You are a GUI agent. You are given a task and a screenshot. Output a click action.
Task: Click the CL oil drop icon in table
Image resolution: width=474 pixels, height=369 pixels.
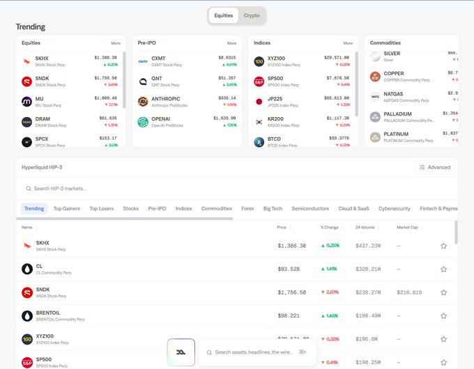[x=27, y=269]
